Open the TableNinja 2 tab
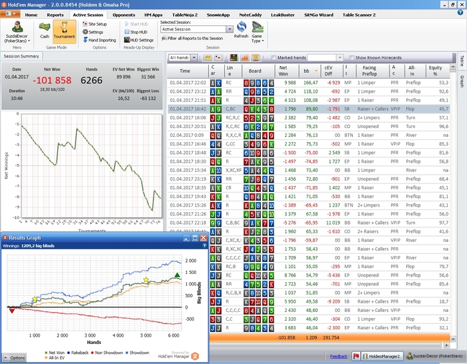Viewport: 467px width, 364px height. click(185, 15)
